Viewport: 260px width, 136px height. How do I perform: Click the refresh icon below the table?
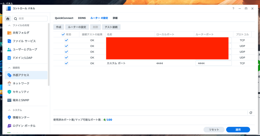click(x=251, y=113)
